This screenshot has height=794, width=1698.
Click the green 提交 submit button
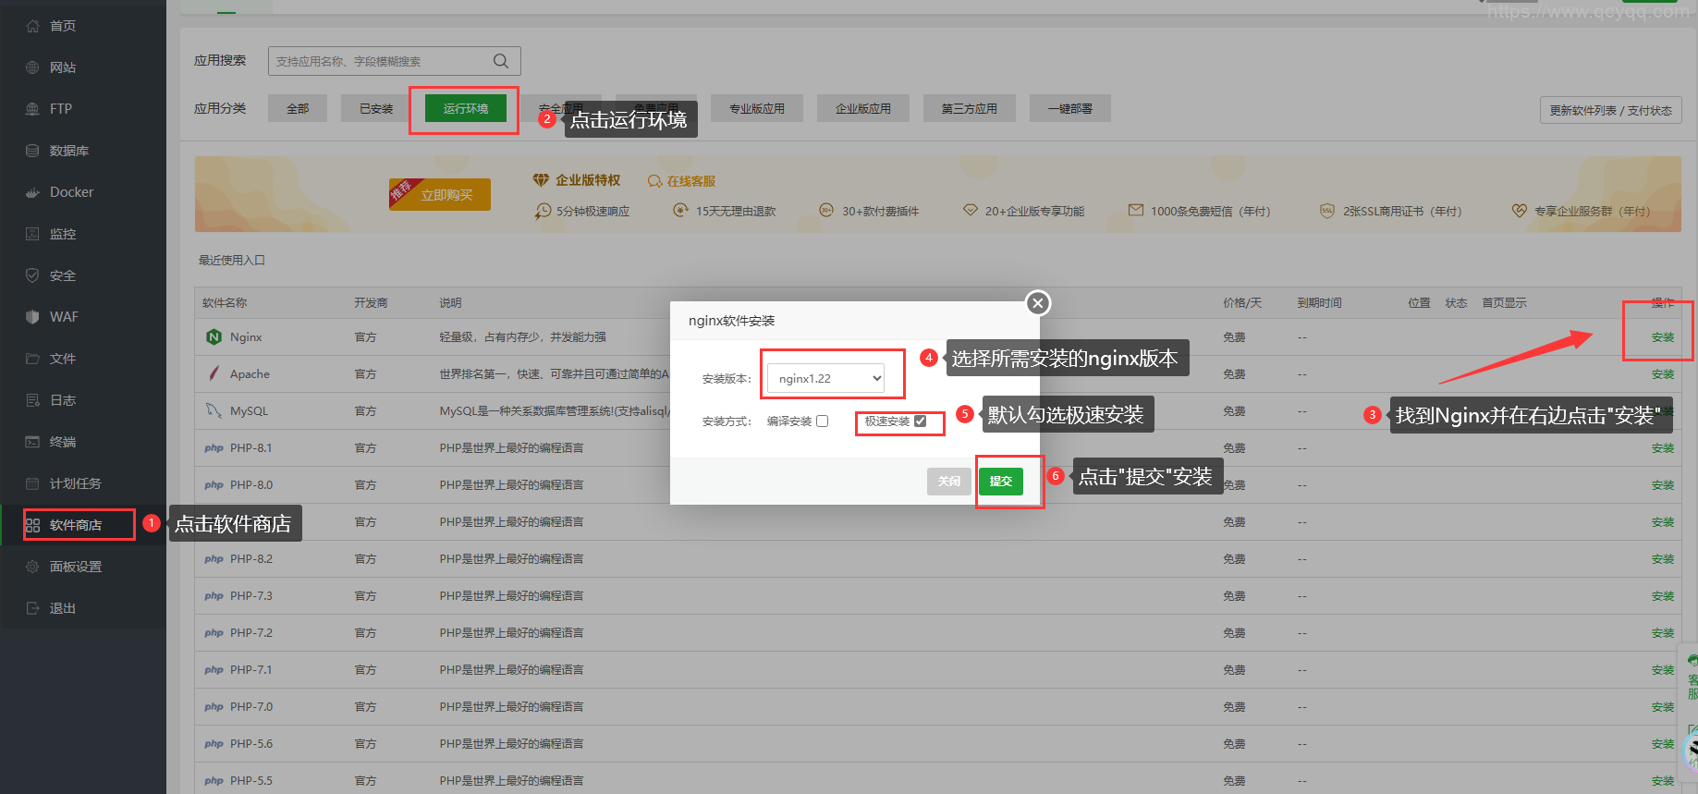pos(1001,482)
